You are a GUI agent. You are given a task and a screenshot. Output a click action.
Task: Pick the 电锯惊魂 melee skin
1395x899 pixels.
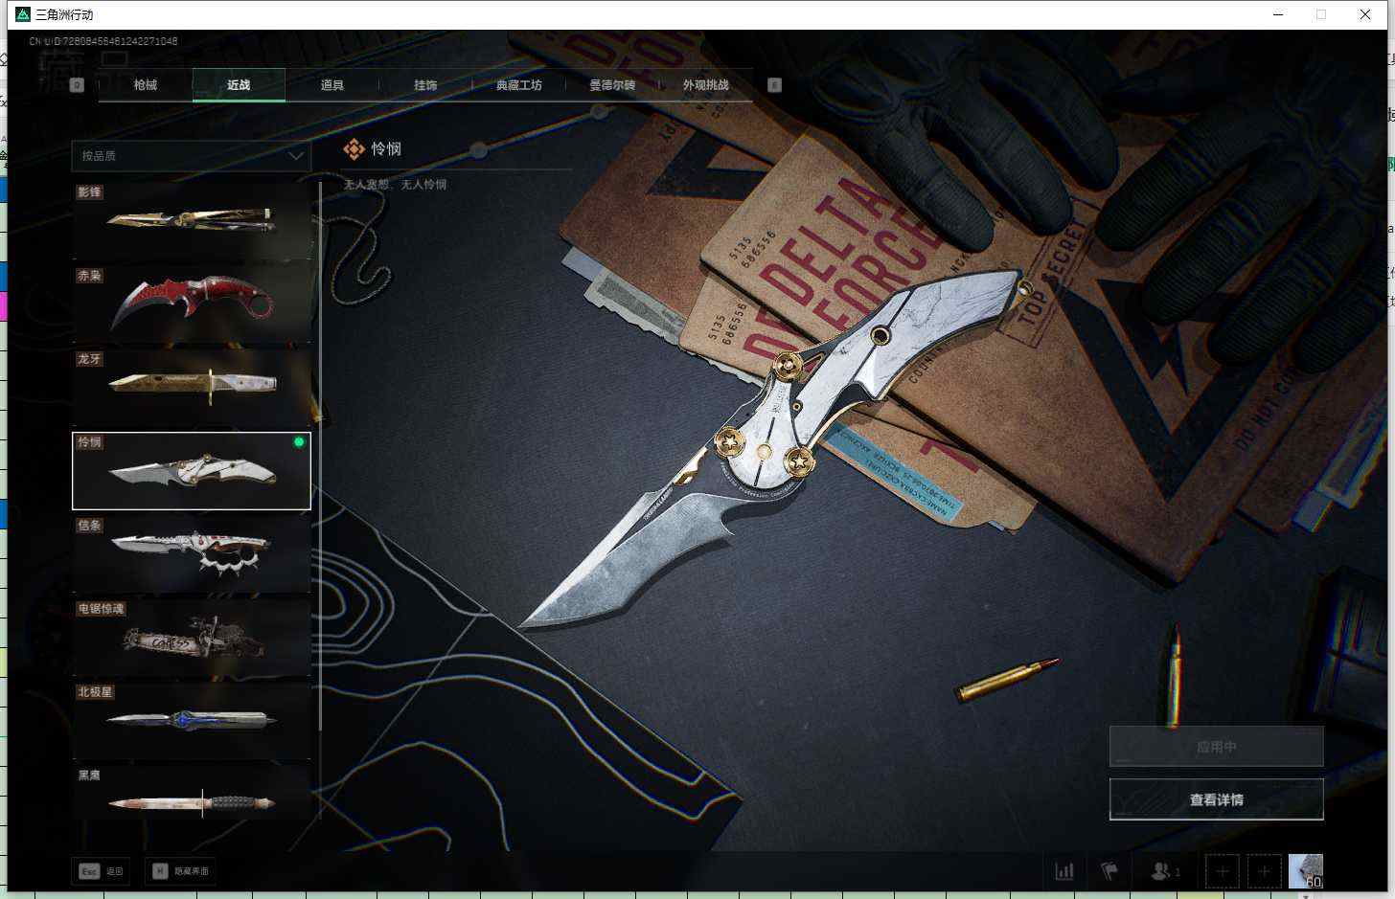click(x=192, y=637)
